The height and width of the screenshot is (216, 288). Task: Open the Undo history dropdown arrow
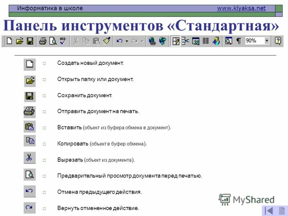tap(126, 41)
